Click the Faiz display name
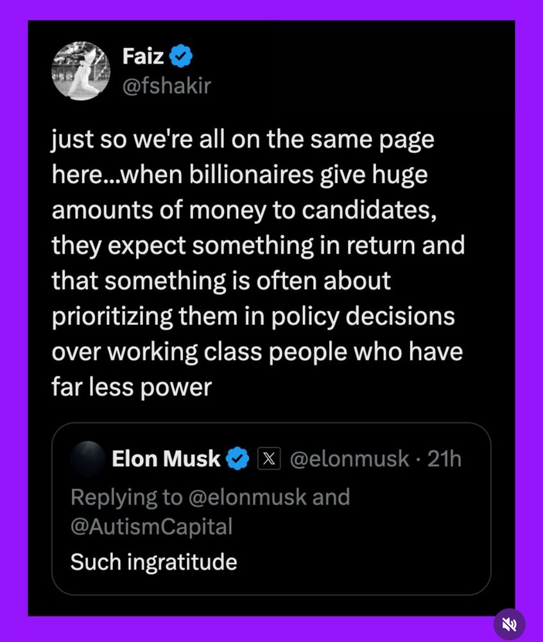543x642 pixels. coord(143,56)
